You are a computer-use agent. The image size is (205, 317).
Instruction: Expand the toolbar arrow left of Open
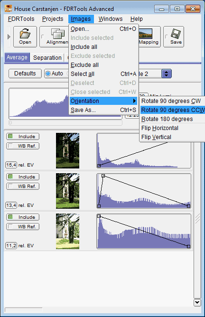point(9,37)
